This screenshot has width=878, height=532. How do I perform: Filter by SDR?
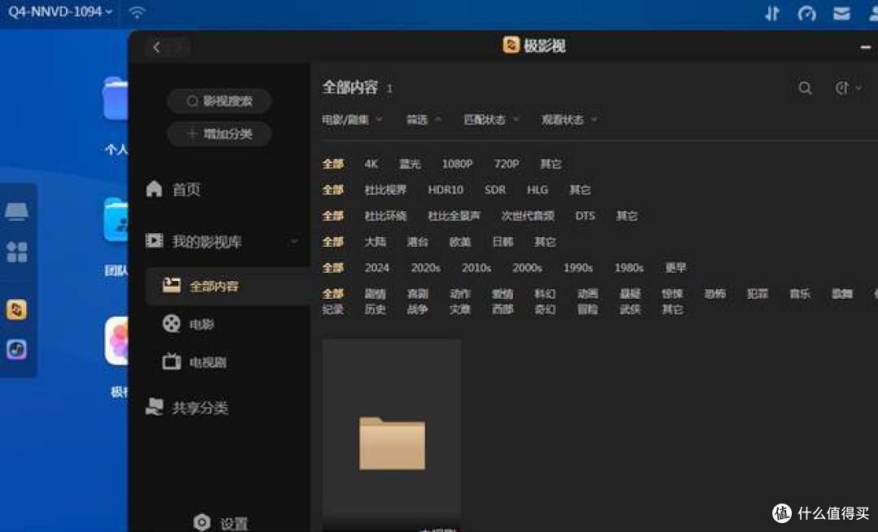[x=495, y=189]
